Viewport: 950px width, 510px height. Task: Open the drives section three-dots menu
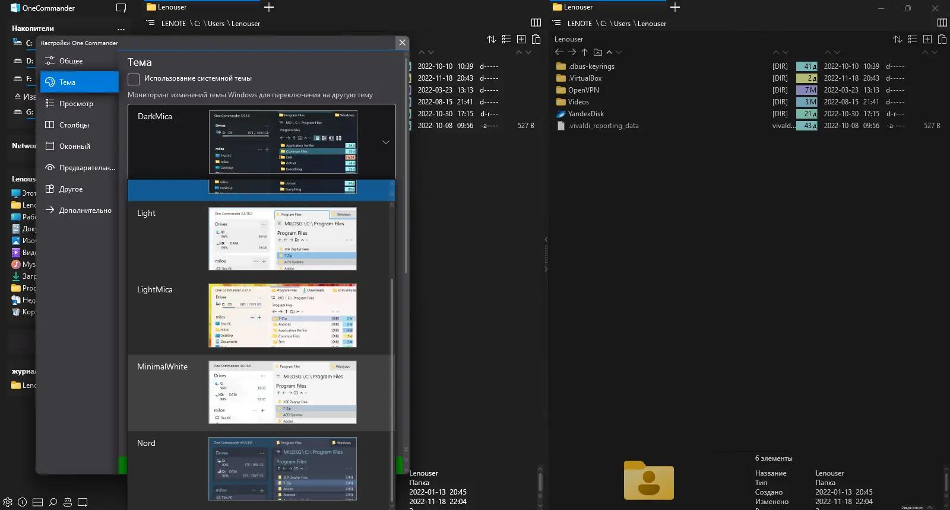121,28
